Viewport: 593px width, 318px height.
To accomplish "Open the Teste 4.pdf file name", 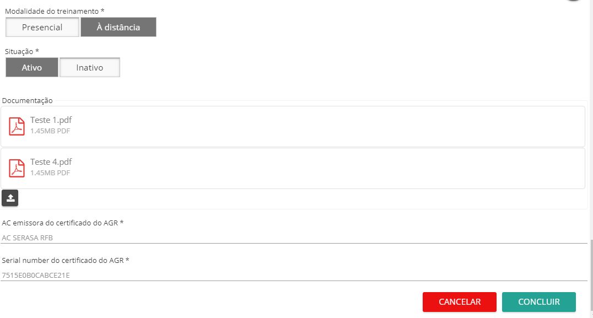I will (x=51, y=162).
